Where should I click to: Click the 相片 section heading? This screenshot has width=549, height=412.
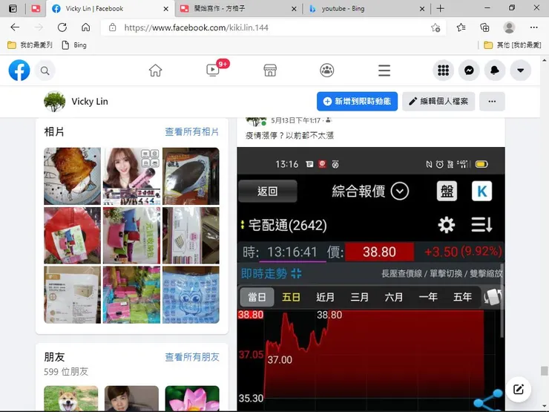[54, 131]
